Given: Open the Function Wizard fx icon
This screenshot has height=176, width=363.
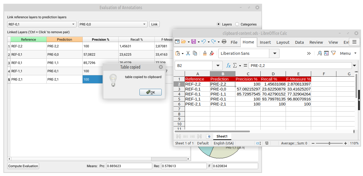Looking at the screenshot, I should click(229, 66).
